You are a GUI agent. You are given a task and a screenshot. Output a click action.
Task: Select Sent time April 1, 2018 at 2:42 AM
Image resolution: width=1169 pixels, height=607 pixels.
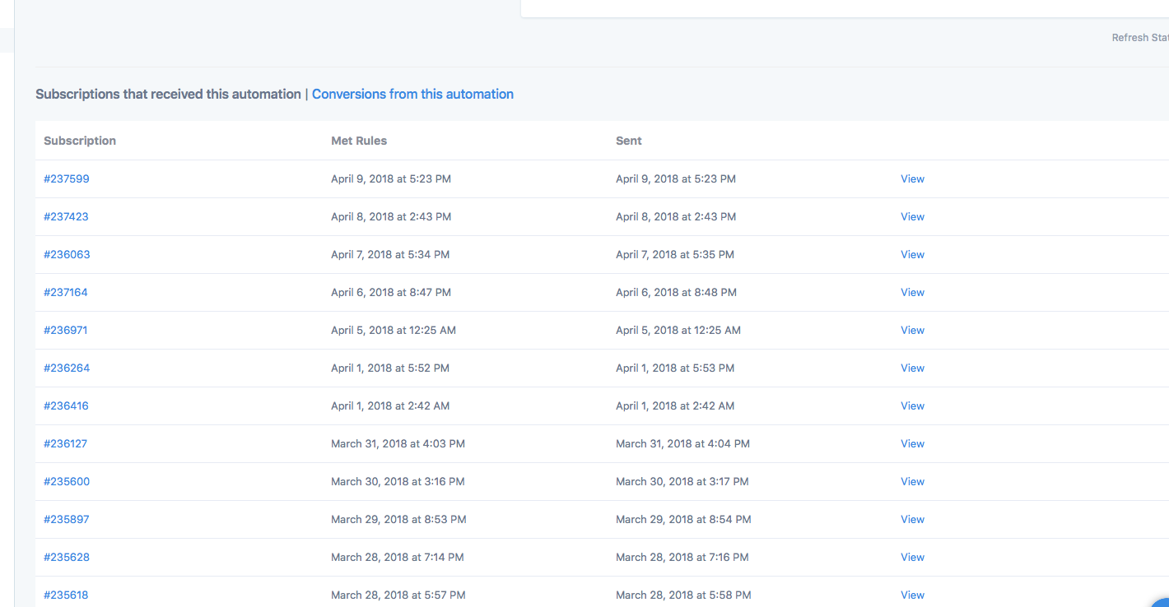pos(675,405)
